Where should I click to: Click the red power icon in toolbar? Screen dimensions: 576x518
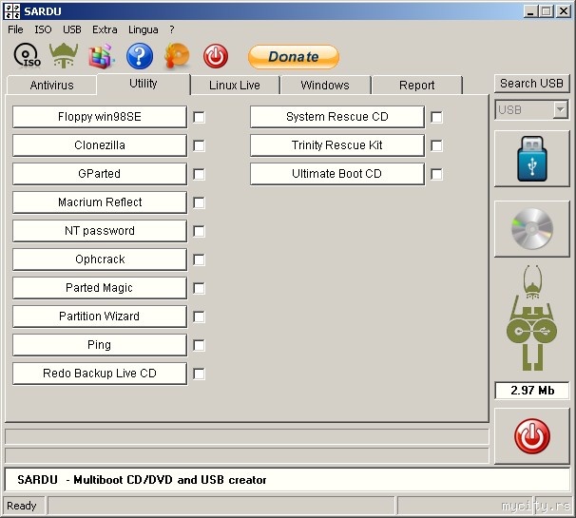[x=216, y=56]
